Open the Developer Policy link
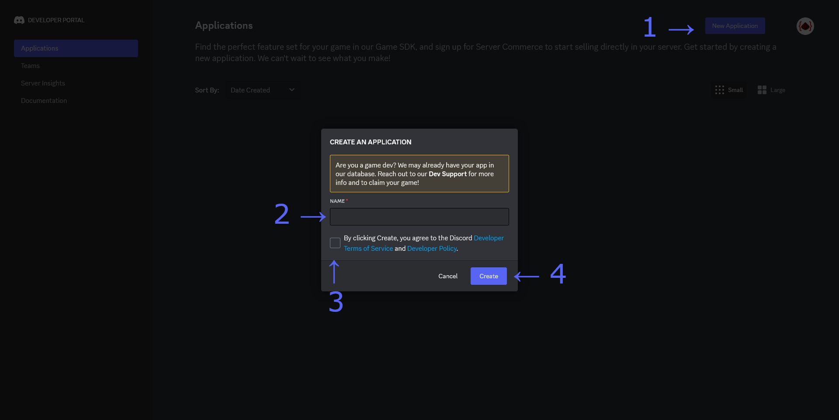This screenshot has width=839, height=420. [432, 249]
